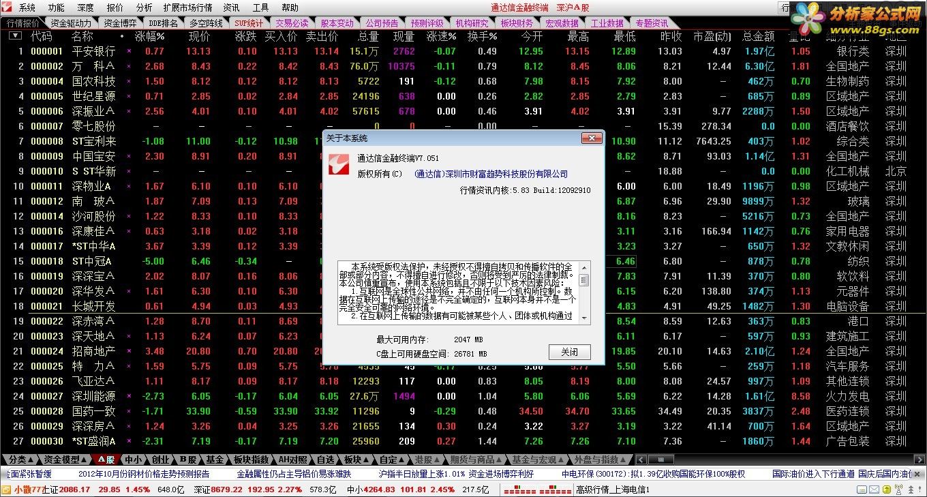Click the 关闭 button in the dialog

point(569,352)
